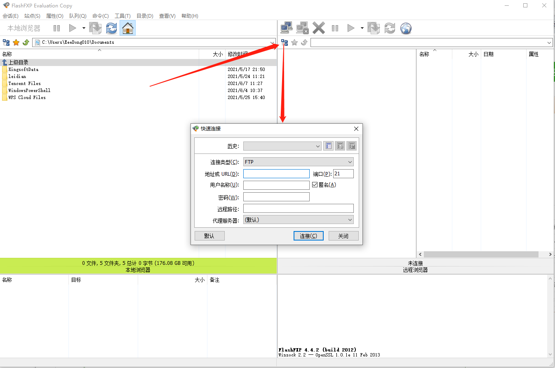Image resolution: width=555 pixels, height=368 pixels.
Task: Click the 默认 default button
Action: click(x=209, y=236)
